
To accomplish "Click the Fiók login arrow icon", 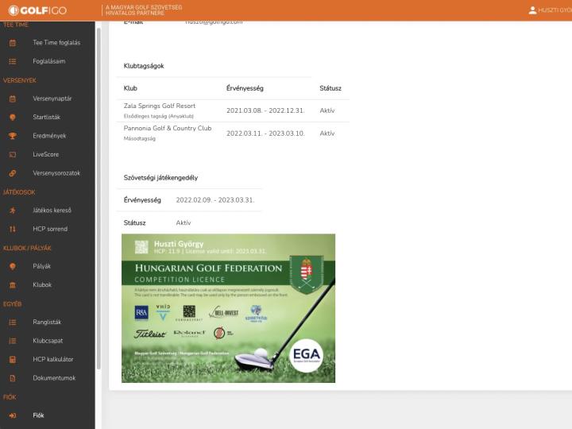I will tap(13, 415).
